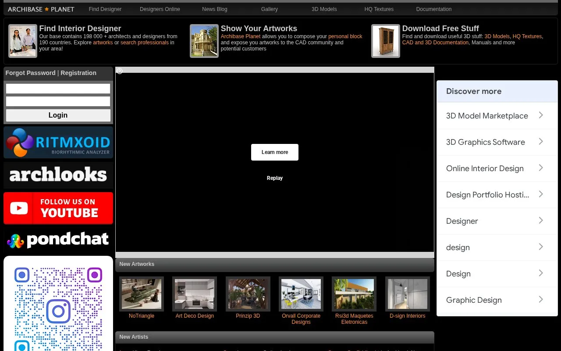Click the Follow Us on YouTube banner
This screenshot has height=351, width=561.
[58, 208]
